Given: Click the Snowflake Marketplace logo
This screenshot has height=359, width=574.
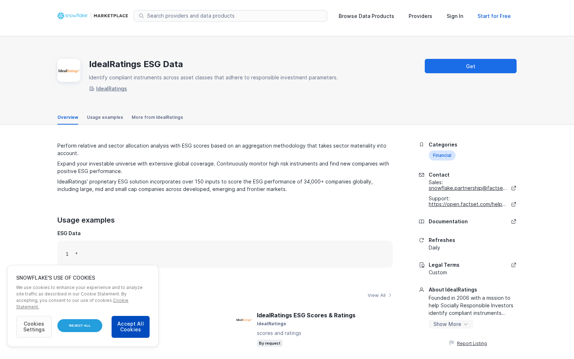Looking at the screenshot, I should click(93, 16).
